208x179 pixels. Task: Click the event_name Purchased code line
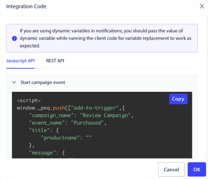[x=67, y=123]
